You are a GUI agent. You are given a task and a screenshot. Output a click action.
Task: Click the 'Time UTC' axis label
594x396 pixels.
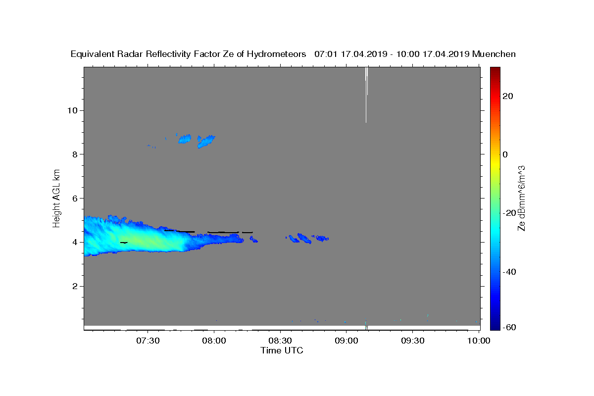[282, 350]
